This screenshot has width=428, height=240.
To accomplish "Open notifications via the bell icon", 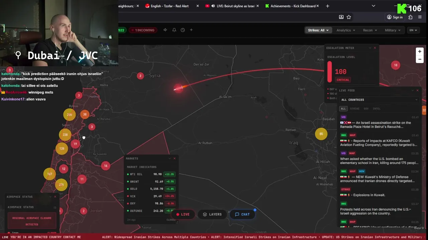I will point(174,30).
